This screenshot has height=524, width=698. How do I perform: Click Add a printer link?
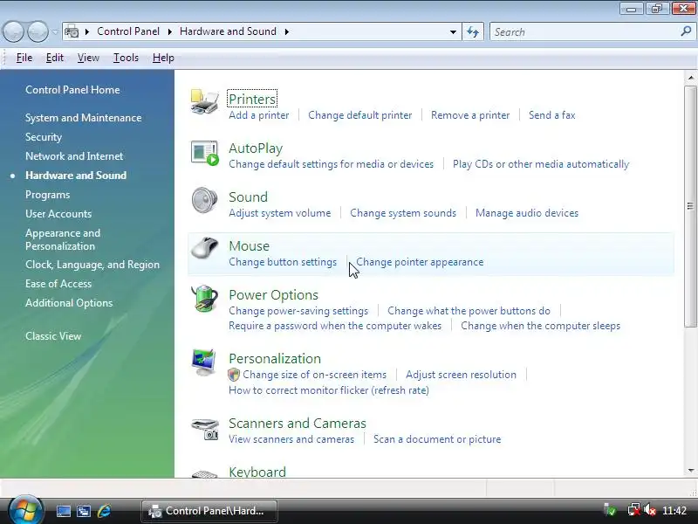click(x=258, y=115)
